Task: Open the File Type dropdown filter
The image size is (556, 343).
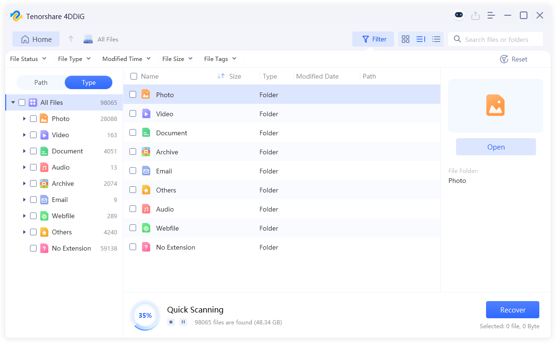Action: (x=74, y=59)
